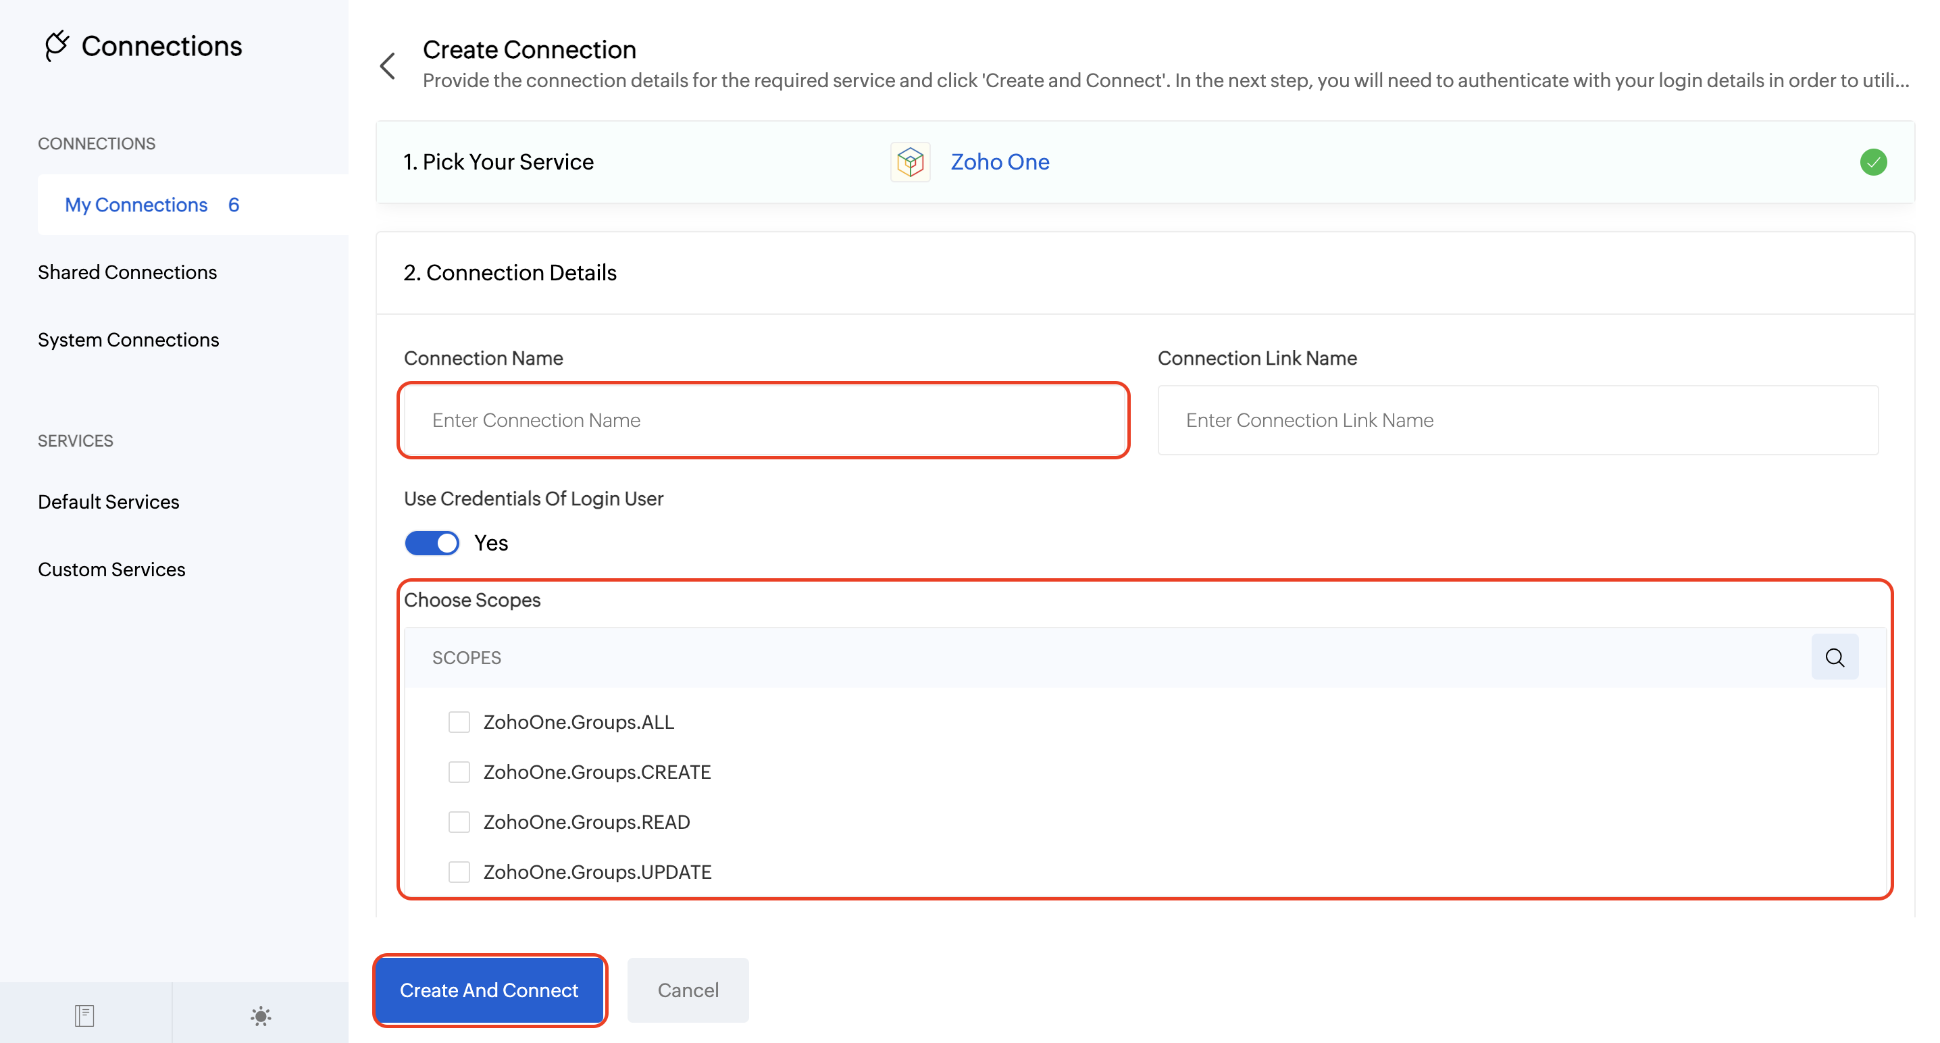
Task: Check the ZohoOne.Groups.ALL scope
Action: (x=459, y=722)
